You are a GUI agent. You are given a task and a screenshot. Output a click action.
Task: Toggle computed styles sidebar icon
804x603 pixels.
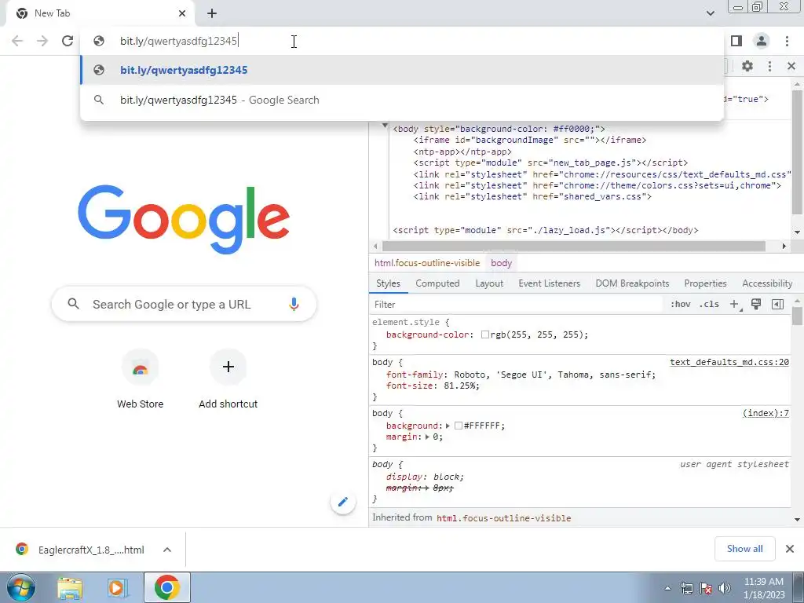point(777,305)
